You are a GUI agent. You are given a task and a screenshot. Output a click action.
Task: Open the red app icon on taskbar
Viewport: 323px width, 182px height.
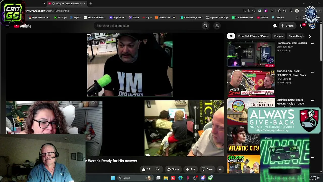(x=173, y=178)
